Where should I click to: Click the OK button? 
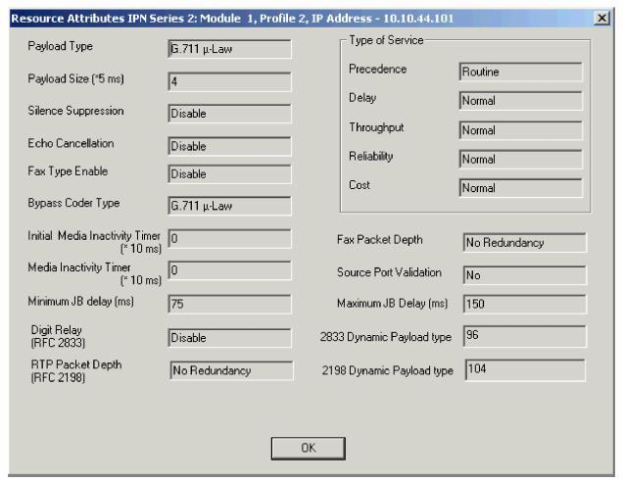tap(307, 446)
